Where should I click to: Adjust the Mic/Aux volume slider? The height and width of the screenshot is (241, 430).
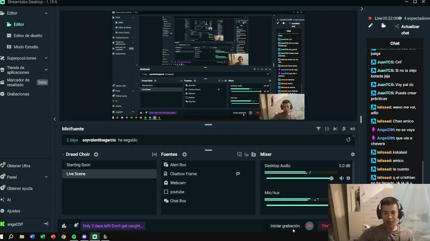297,205
